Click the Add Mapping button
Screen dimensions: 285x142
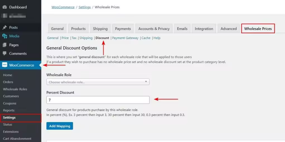coord(60,126)
